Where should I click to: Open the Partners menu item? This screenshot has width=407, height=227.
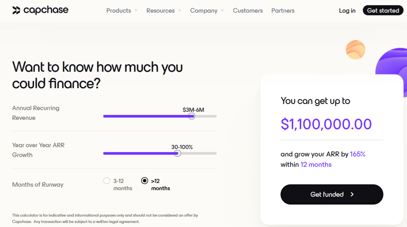(283, 11)
